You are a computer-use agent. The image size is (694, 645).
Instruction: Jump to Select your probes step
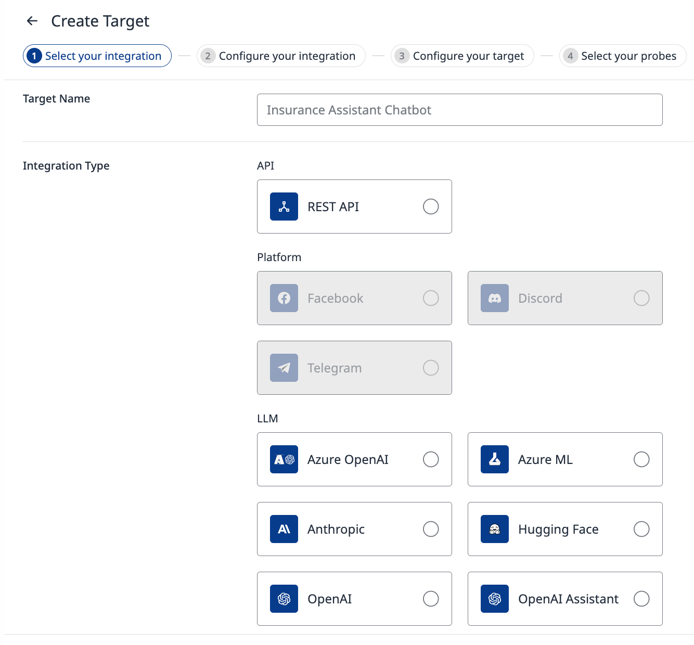[x=623, y=56]
